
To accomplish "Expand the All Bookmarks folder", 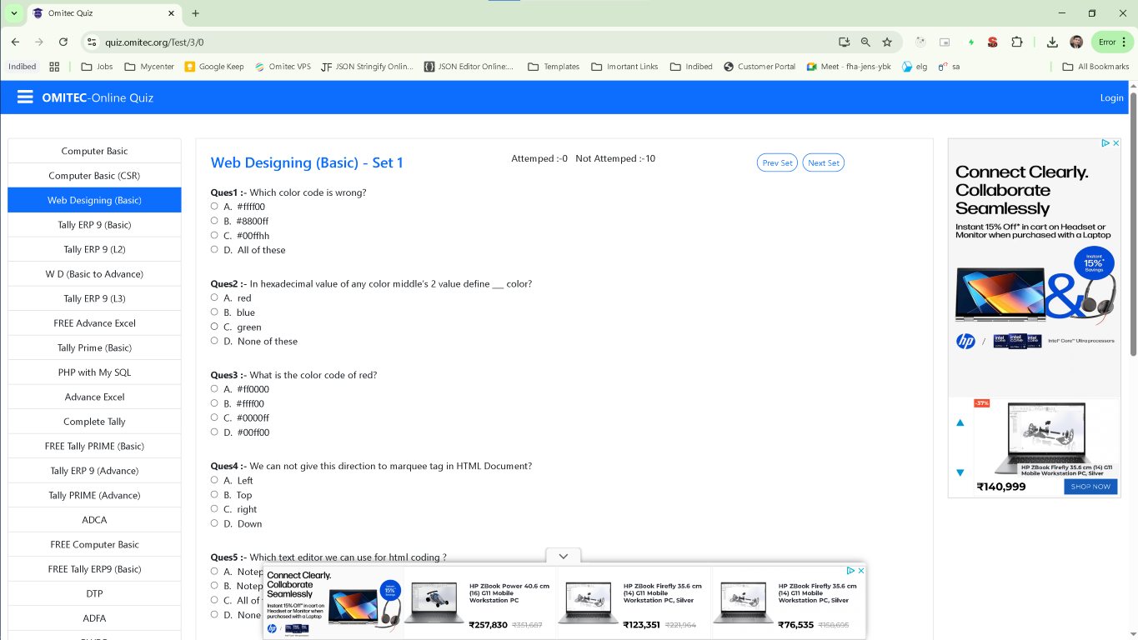I will [x=1095, y=67].
